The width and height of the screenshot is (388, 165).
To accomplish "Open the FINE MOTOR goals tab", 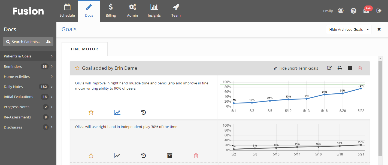I will [x=84, y=49].
